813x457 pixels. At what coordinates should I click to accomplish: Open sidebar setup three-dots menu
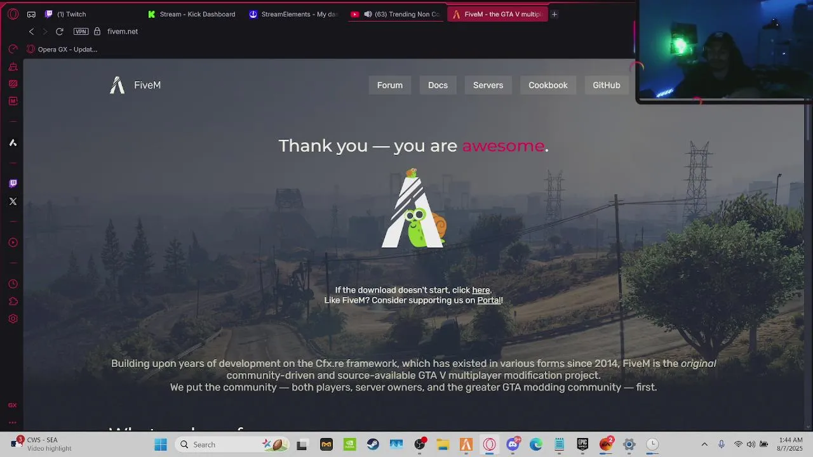pos(13,422)
